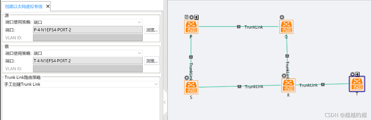Click the gear icon above node R
371x120 pixels.
pos(284,76)
